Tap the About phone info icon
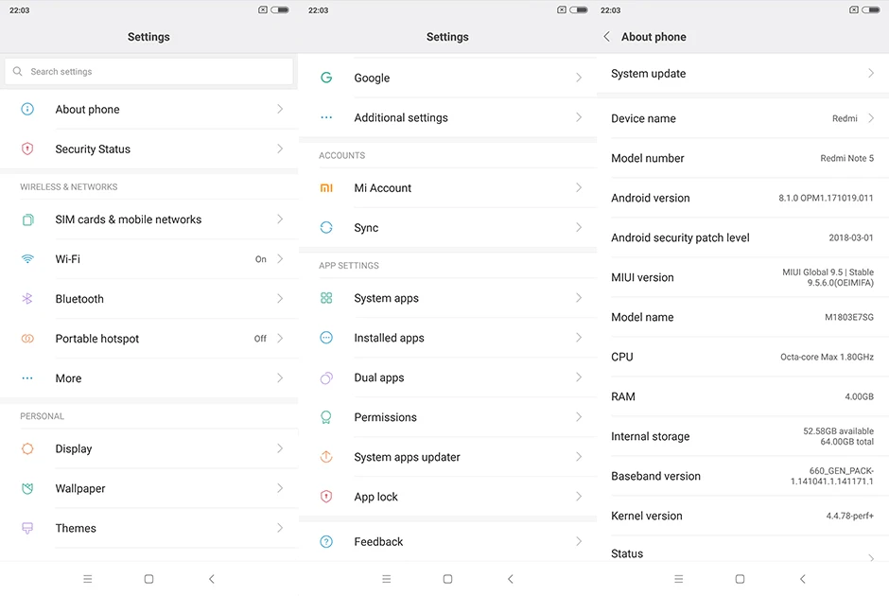The image size is (889, 596). tap(27, 109)
